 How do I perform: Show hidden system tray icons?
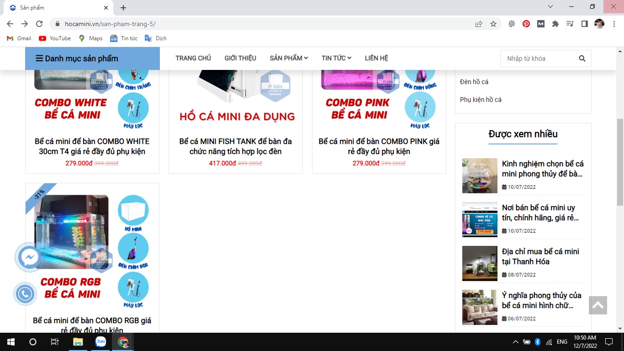pyautogui.click(x=516, y=342)
